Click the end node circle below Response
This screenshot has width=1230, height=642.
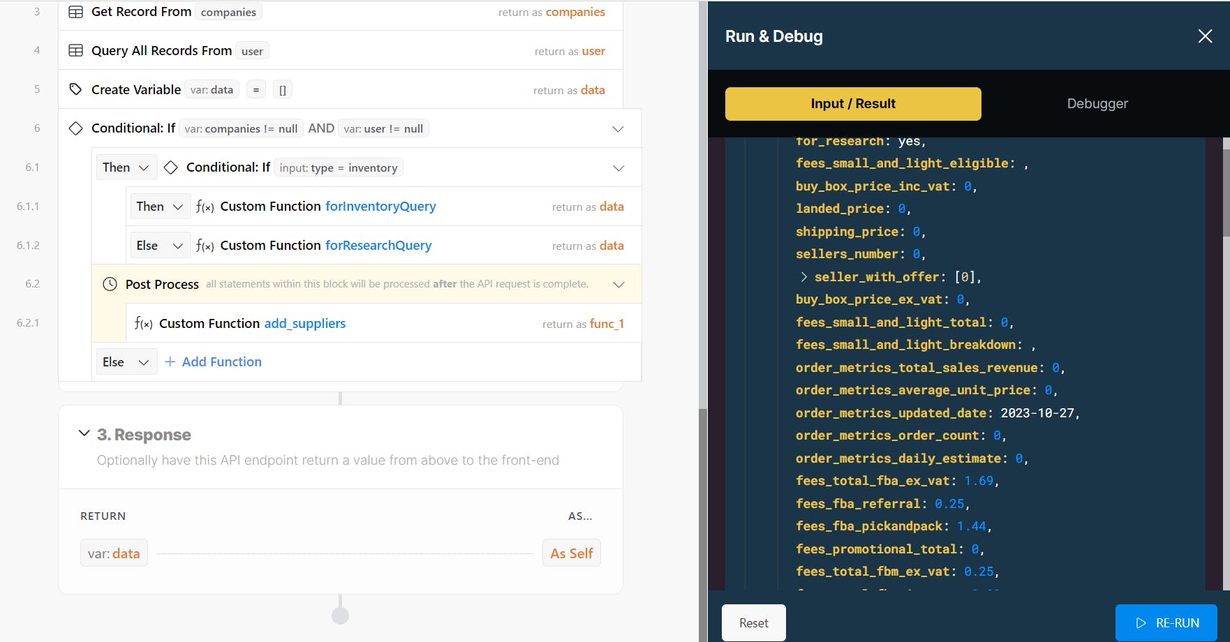click(x=340, y=615)
